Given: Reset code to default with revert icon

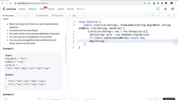Looking at the screenshot, I should (x=158, y=16).
